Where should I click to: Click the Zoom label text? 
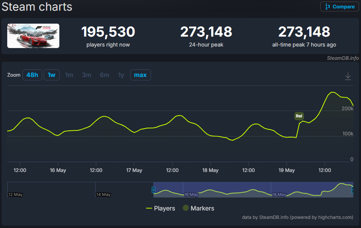coord(14,75)
